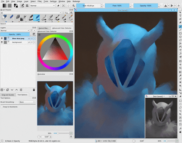This screenshot has height=143, width=182.
Task: Select the Move tool
Action: click(180, 64)
